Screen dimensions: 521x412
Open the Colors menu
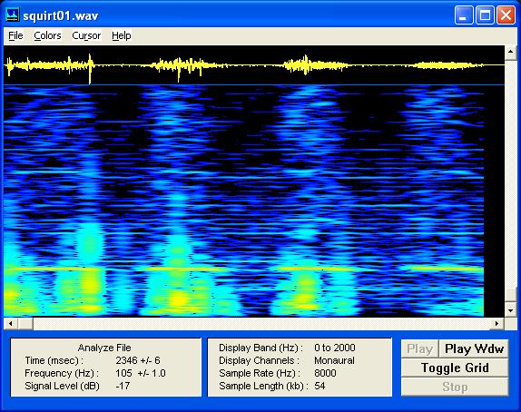pos(47,35)
